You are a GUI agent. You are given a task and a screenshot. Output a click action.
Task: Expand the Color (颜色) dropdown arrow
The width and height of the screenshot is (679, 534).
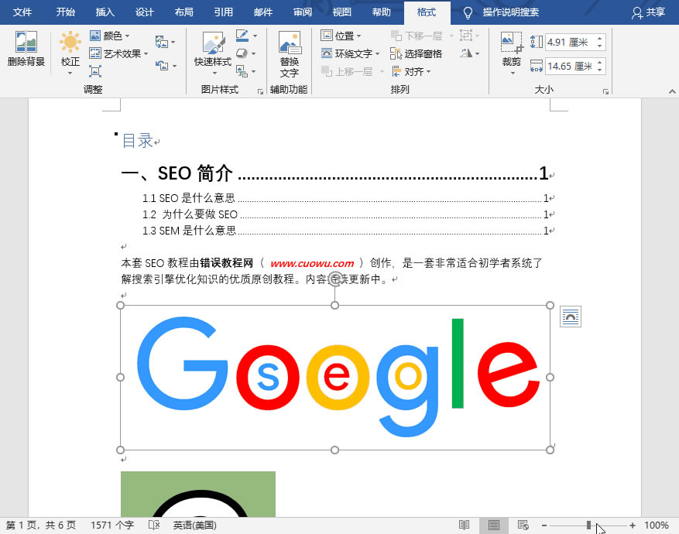(x=127, y=36)
